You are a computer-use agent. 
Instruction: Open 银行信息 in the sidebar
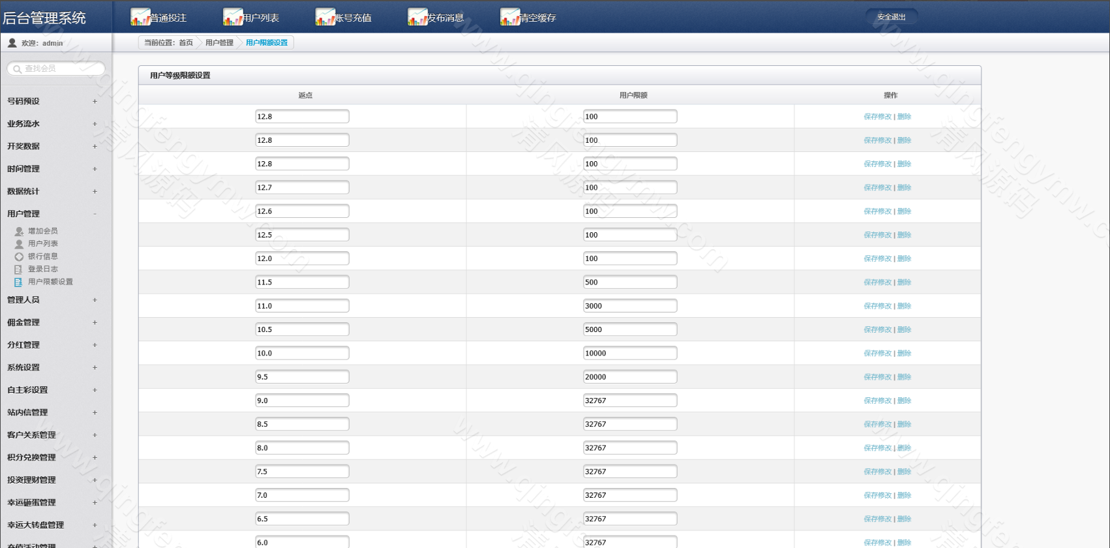42,256
